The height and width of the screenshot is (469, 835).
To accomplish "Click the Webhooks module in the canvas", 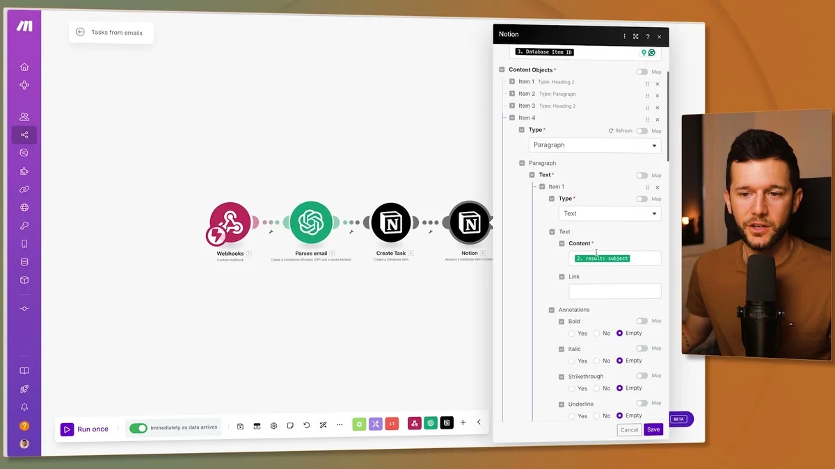I will coord(230,224).
